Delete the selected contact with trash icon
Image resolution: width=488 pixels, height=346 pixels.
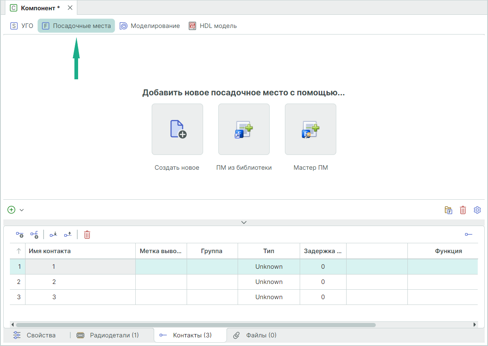pos(87,235)
